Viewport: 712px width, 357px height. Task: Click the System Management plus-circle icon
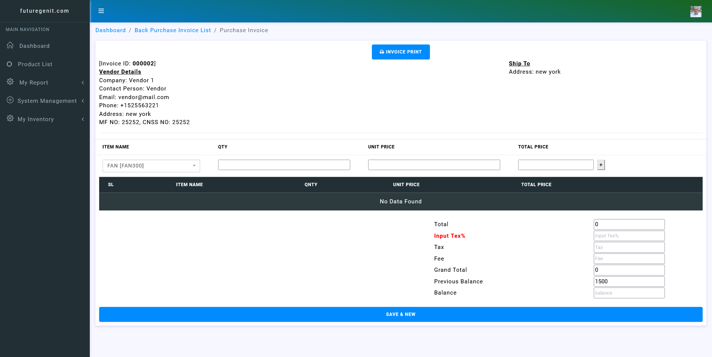(x=10, y=100)
